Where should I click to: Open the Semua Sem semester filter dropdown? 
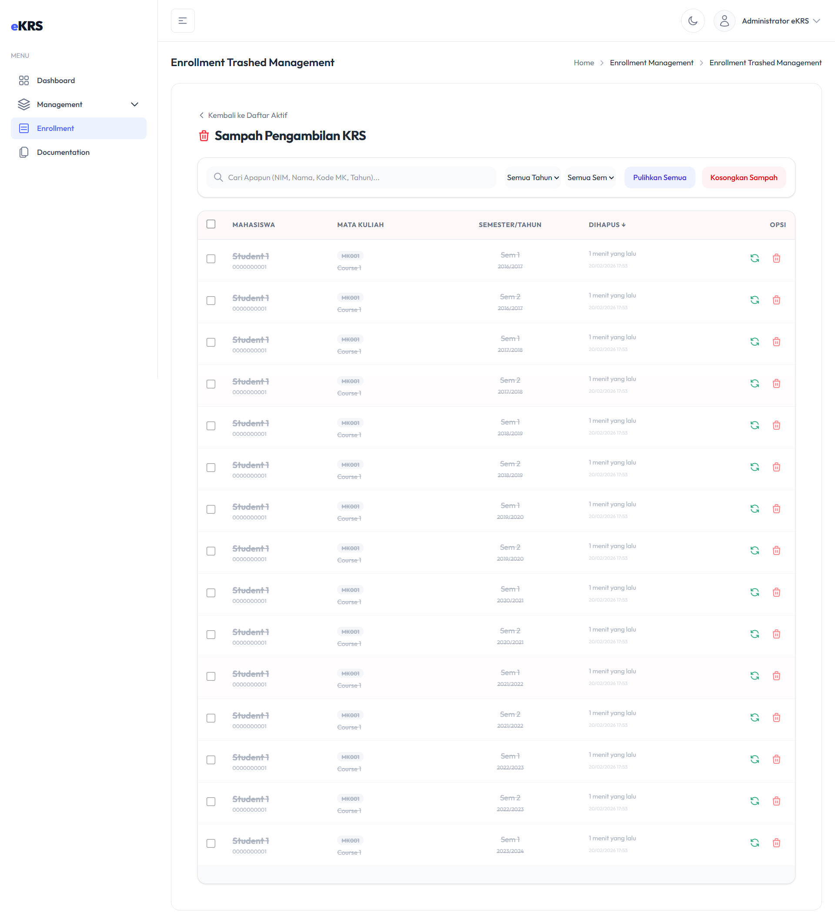tap(591, 177)
